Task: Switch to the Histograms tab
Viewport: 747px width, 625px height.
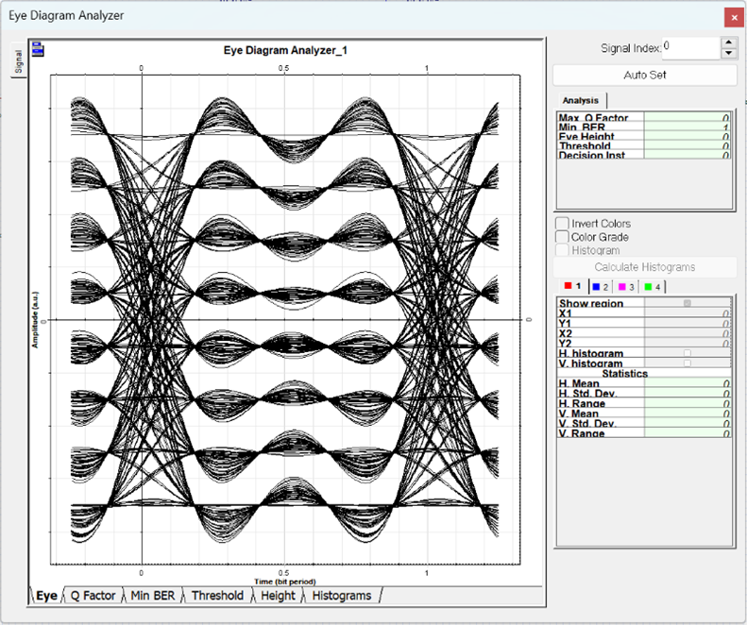Action: click(x=342, y=596)
